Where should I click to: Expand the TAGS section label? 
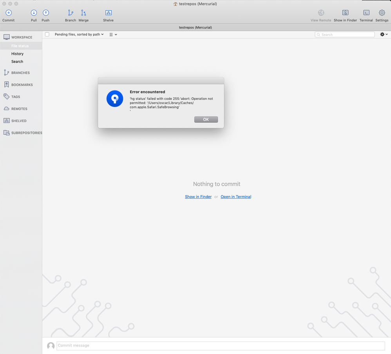click(x=16, y=97)
